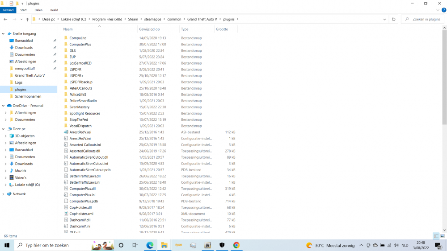Screen dimensions: 447x251
Task: Expand the Netwerk tree node
Action: (x=3, y=194)
